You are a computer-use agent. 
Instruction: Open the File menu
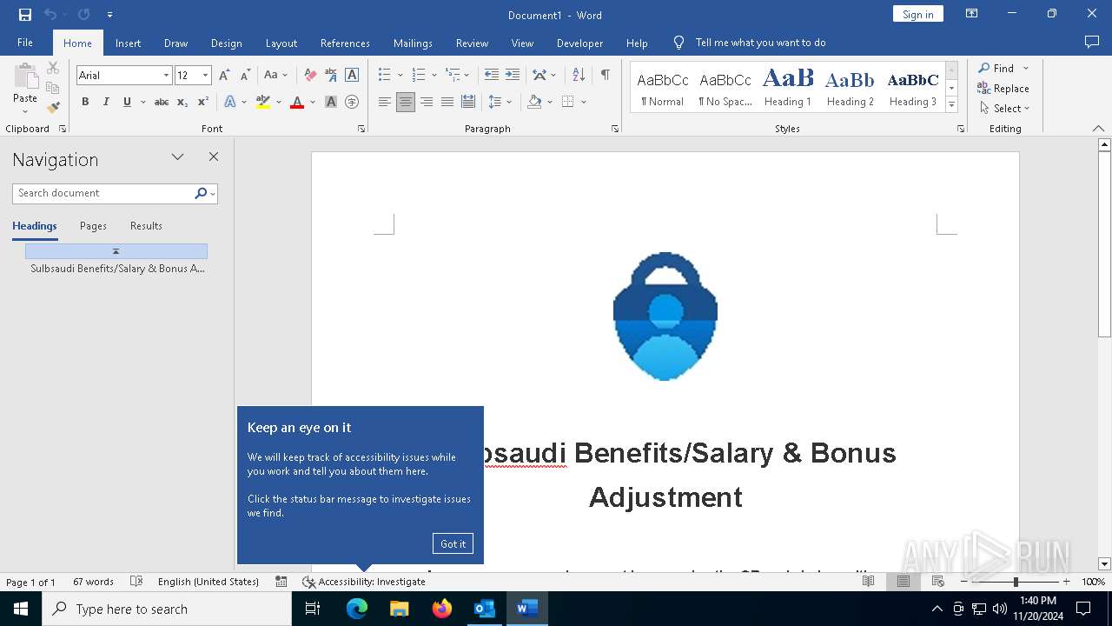25,43
